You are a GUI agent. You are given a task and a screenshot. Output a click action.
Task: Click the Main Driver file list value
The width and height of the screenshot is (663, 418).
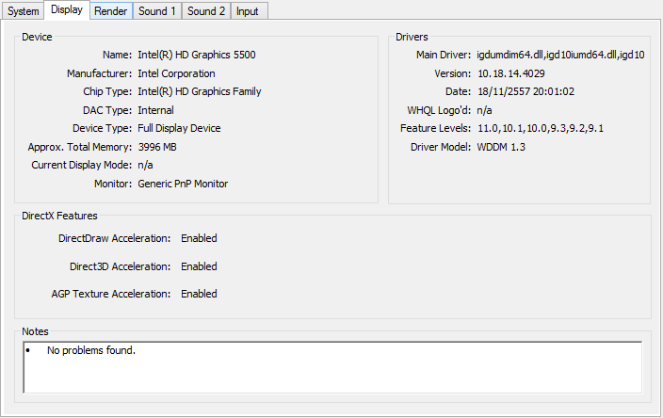pyautogui.click(x=560, y=55)
